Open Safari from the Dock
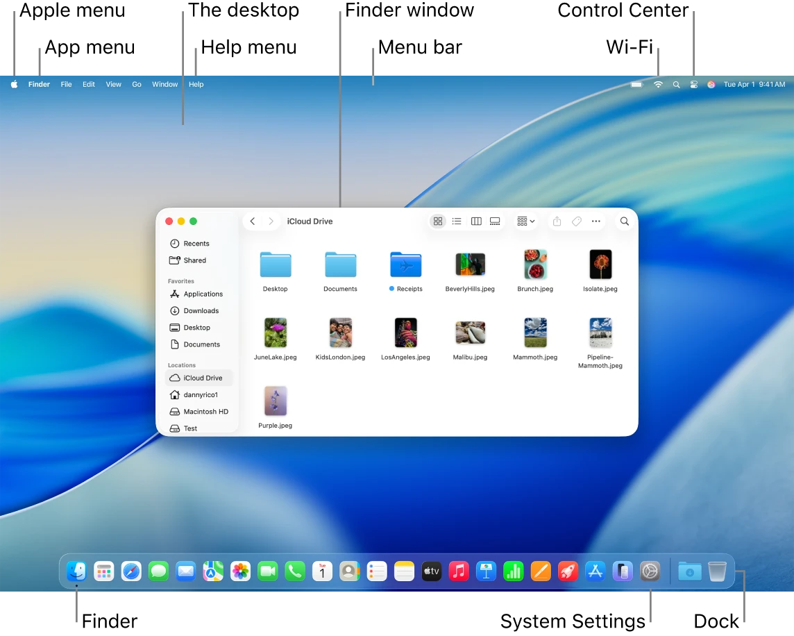Screen dimensions: 794x636 point(131,571)
